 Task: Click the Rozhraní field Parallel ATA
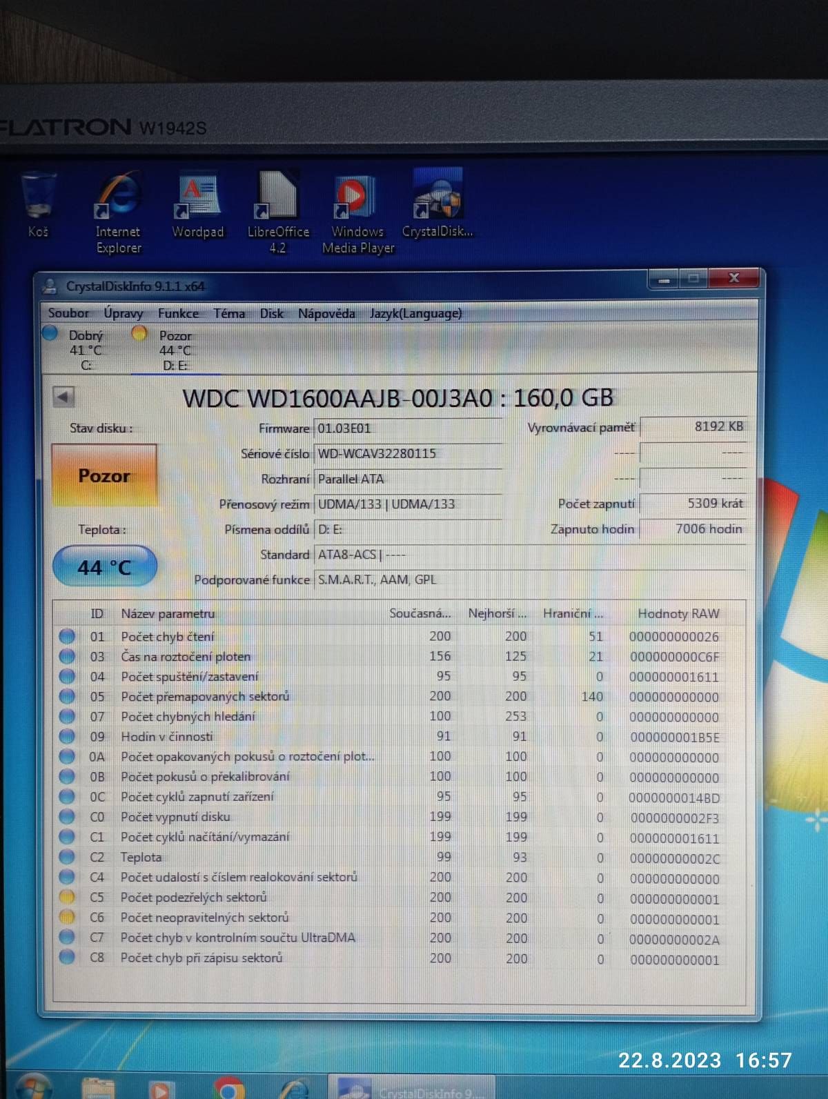coord(408,479)
